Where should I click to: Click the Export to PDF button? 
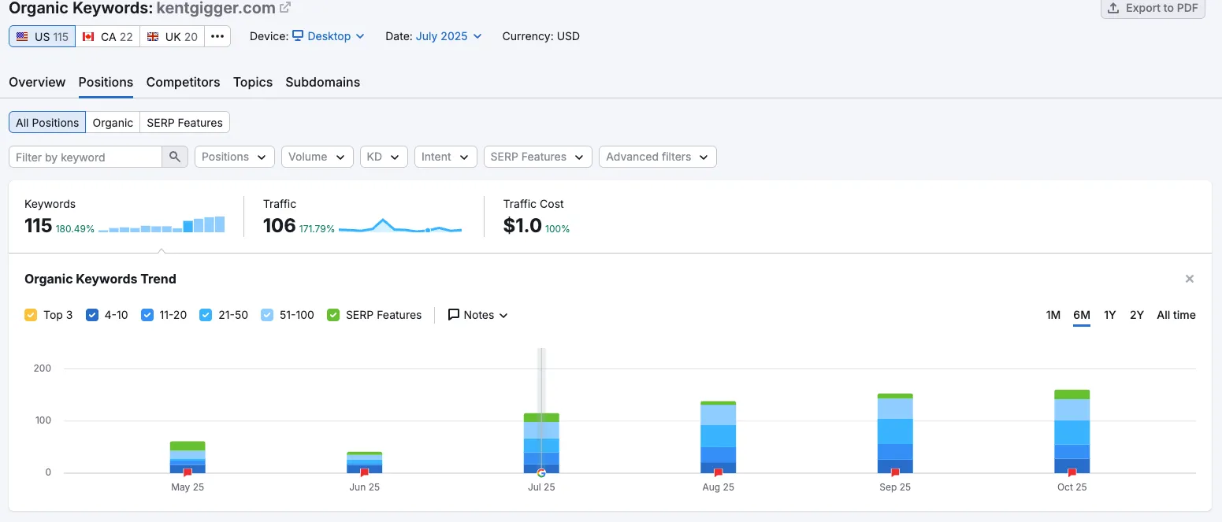(x=1152, y=9)
